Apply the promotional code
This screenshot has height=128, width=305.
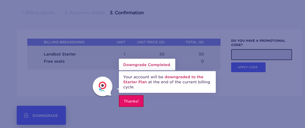[x=248, y=67]
